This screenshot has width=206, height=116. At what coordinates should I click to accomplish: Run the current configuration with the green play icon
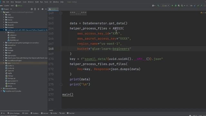point(172,6)
